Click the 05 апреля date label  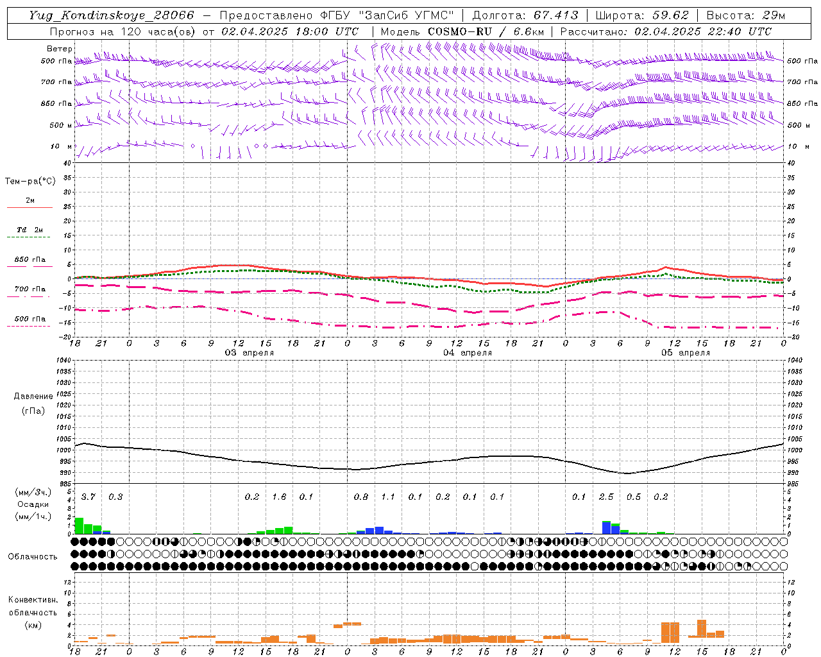[686, 353]
